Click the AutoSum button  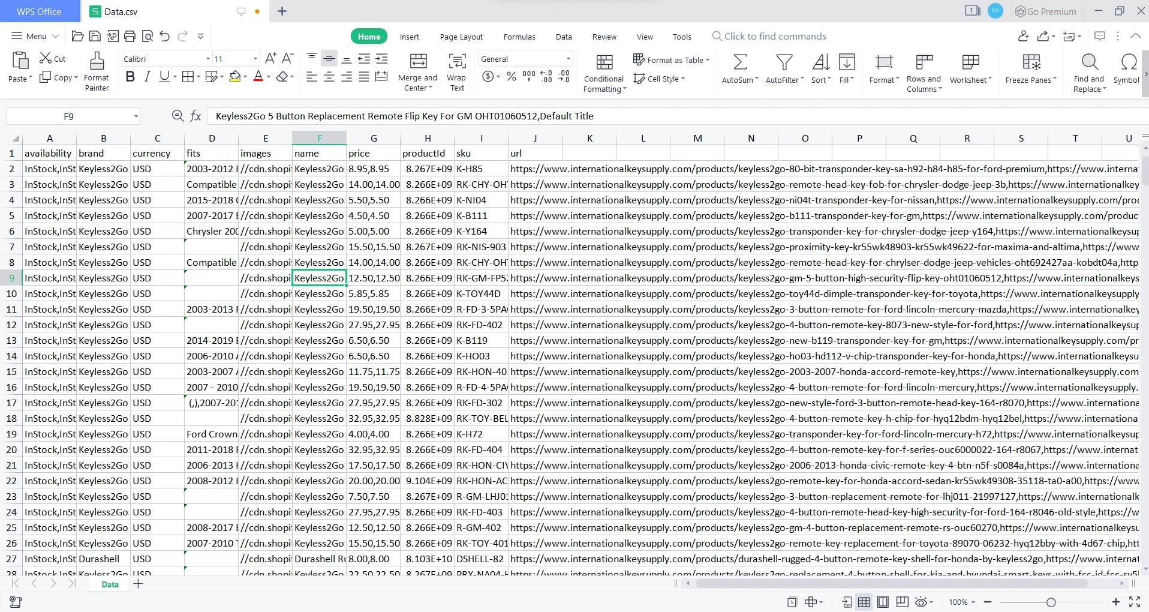(740, 69)
